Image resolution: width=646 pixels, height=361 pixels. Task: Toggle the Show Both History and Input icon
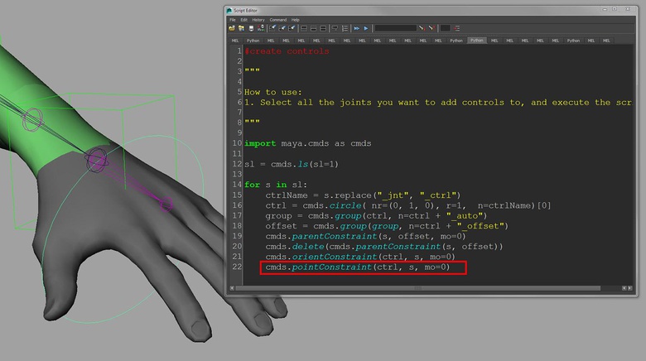pyautogui.click(x=324, y=28)
